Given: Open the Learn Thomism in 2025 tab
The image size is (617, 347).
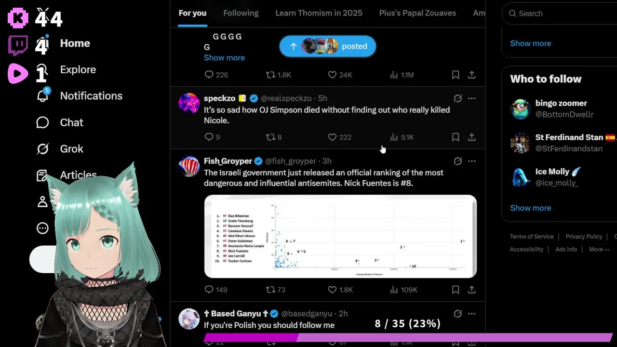Looking at the screenshot, I should coord(319,13).
